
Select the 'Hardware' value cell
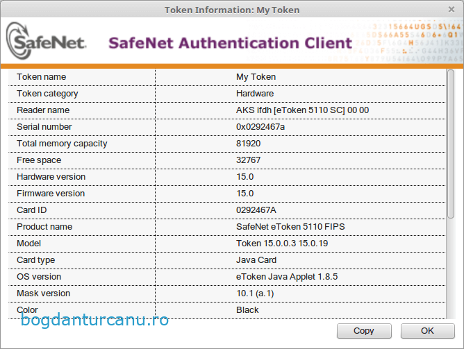pyautogui.click(x=255, y=94)
